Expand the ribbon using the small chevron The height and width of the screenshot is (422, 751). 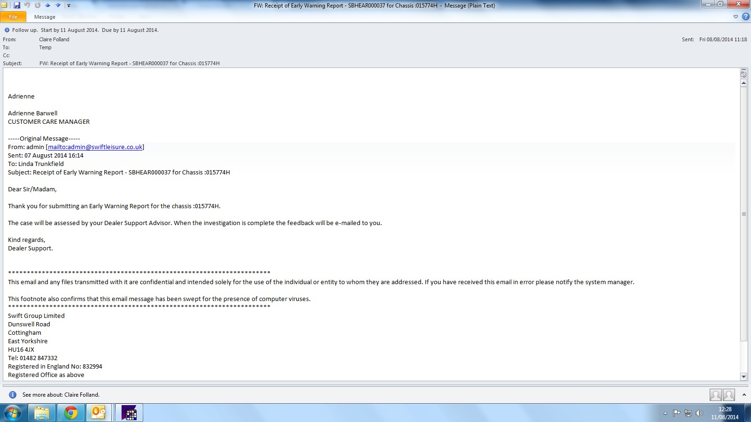coord(736,16)
